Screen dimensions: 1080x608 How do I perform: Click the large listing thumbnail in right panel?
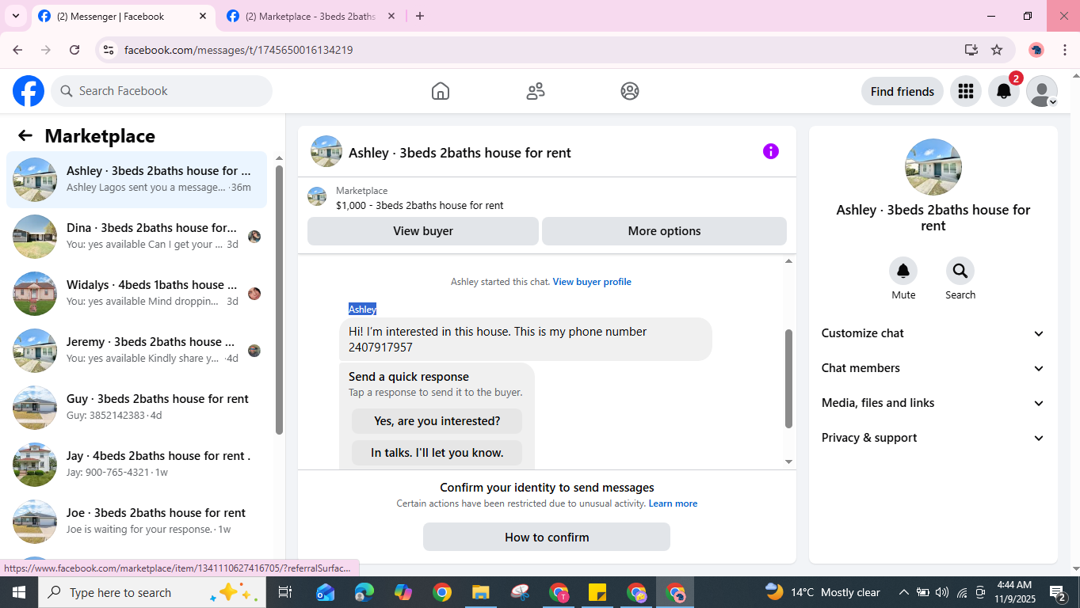(933, 167)
